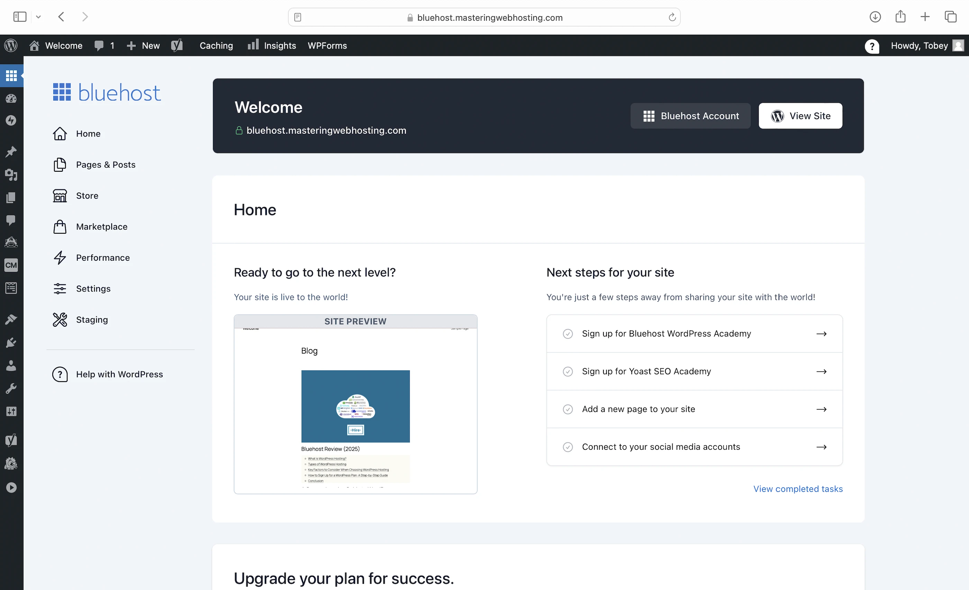Click the comments bubble in admin bar
This screenshot has height=590, width=969.
pyautogui.click(x=99, y=46)
